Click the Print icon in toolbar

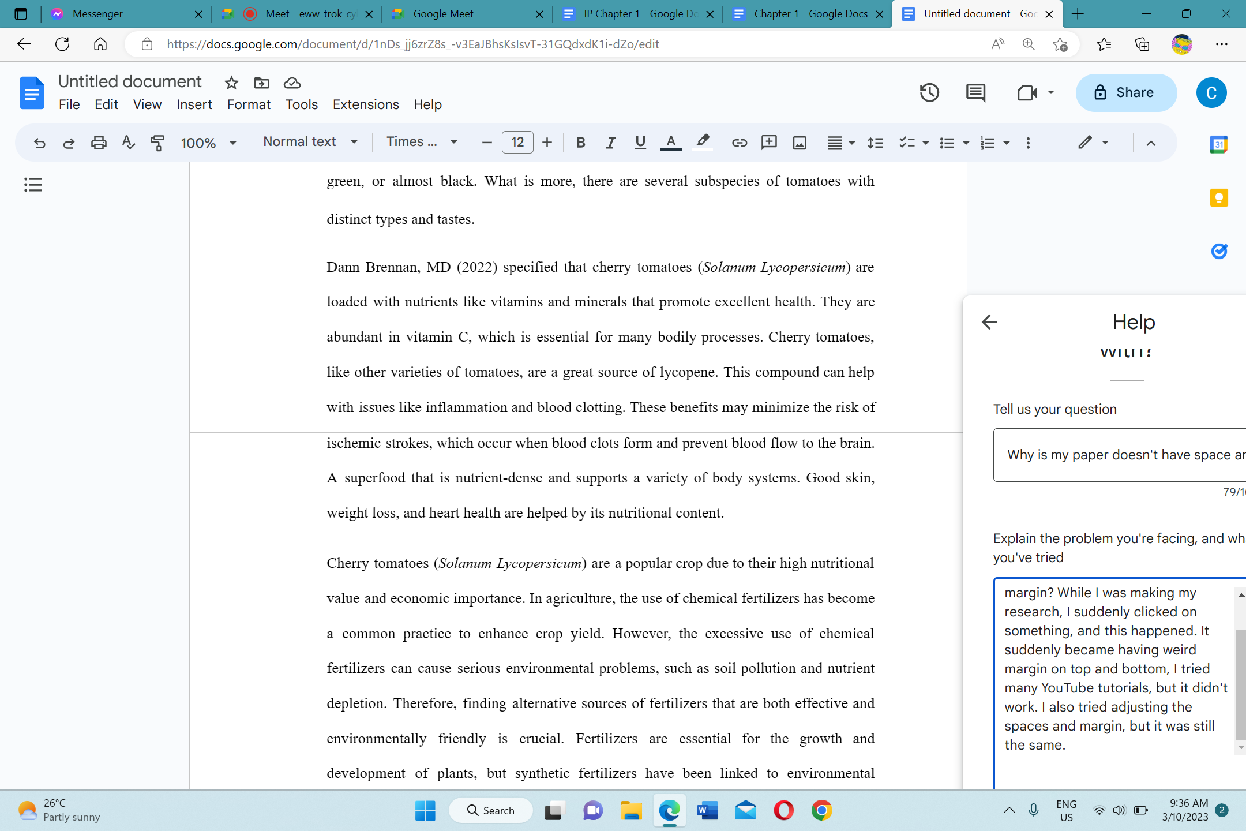pyautogui.click(x=99, y=143)
